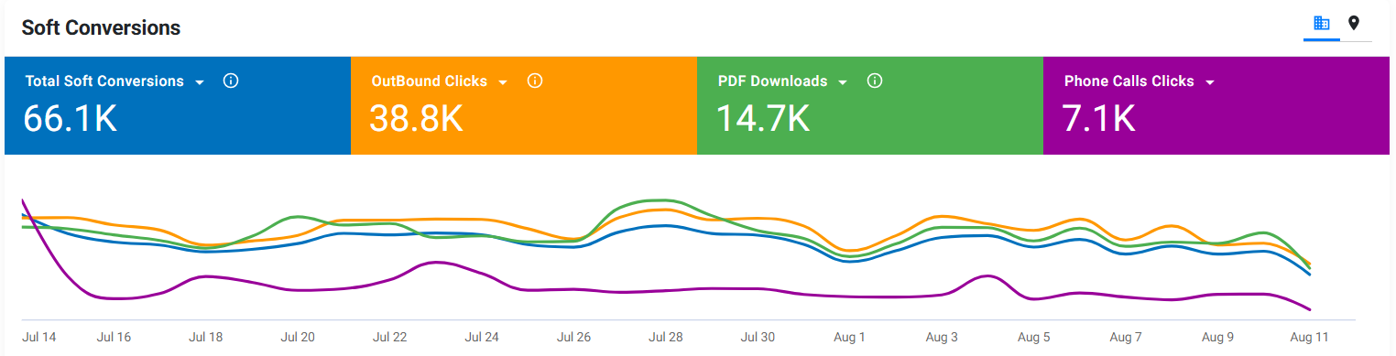
Task: Open info icon beside OutBound Clicks
Action: pos(535,81)
